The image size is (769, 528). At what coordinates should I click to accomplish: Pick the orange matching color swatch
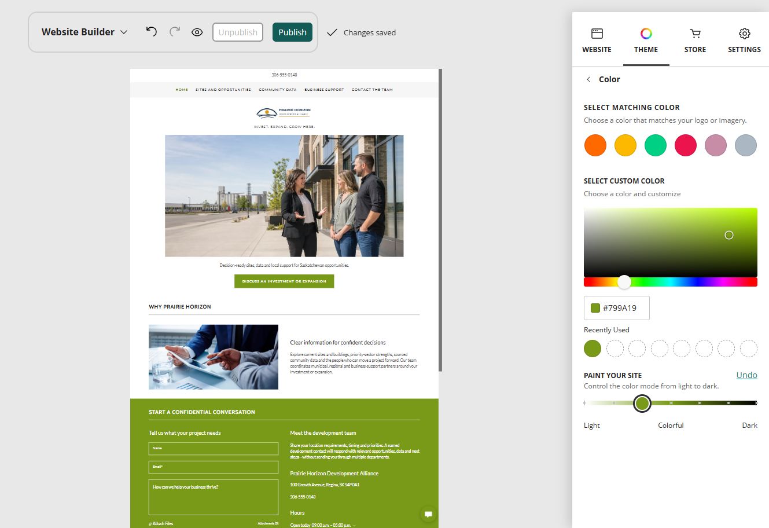tap(595, 145)
